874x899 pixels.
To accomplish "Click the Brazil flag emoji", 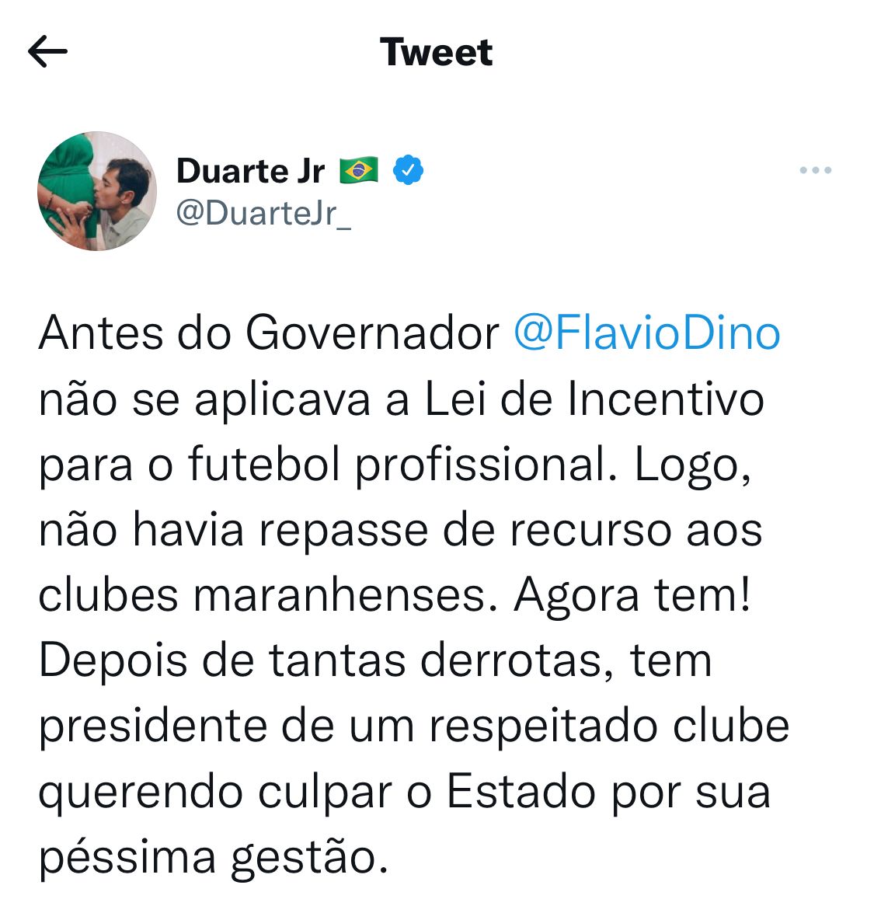I will pos(359,170).
